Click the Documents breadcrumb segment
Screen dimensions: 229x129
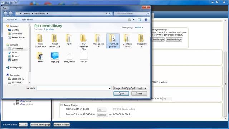click(x=40, y=14)
